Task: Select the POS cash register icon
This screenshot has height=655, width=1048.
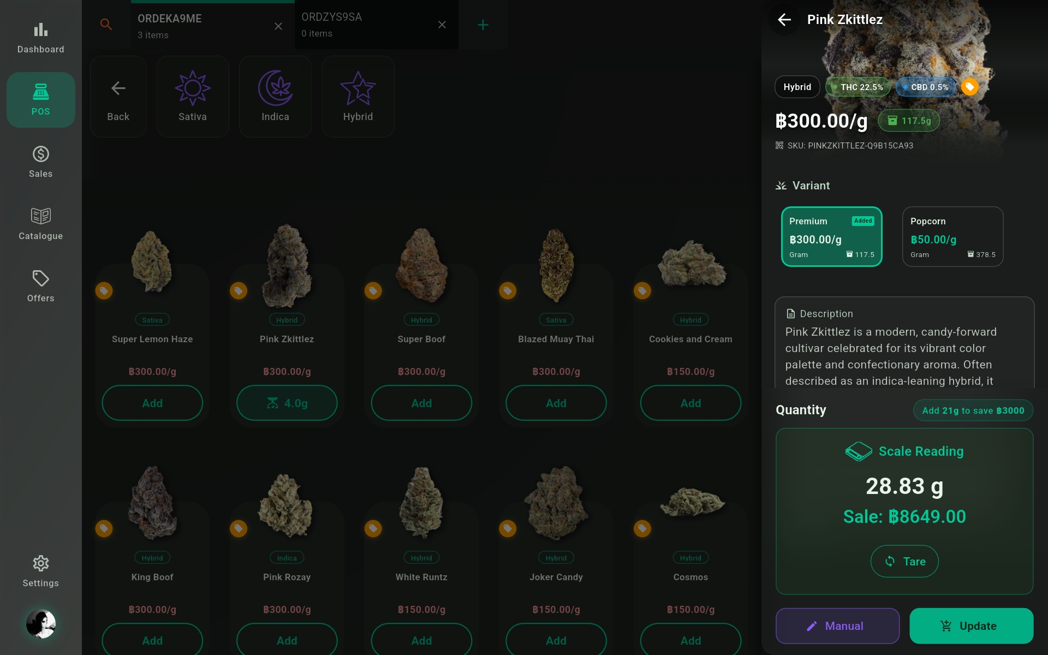Action: click(40, 99)
